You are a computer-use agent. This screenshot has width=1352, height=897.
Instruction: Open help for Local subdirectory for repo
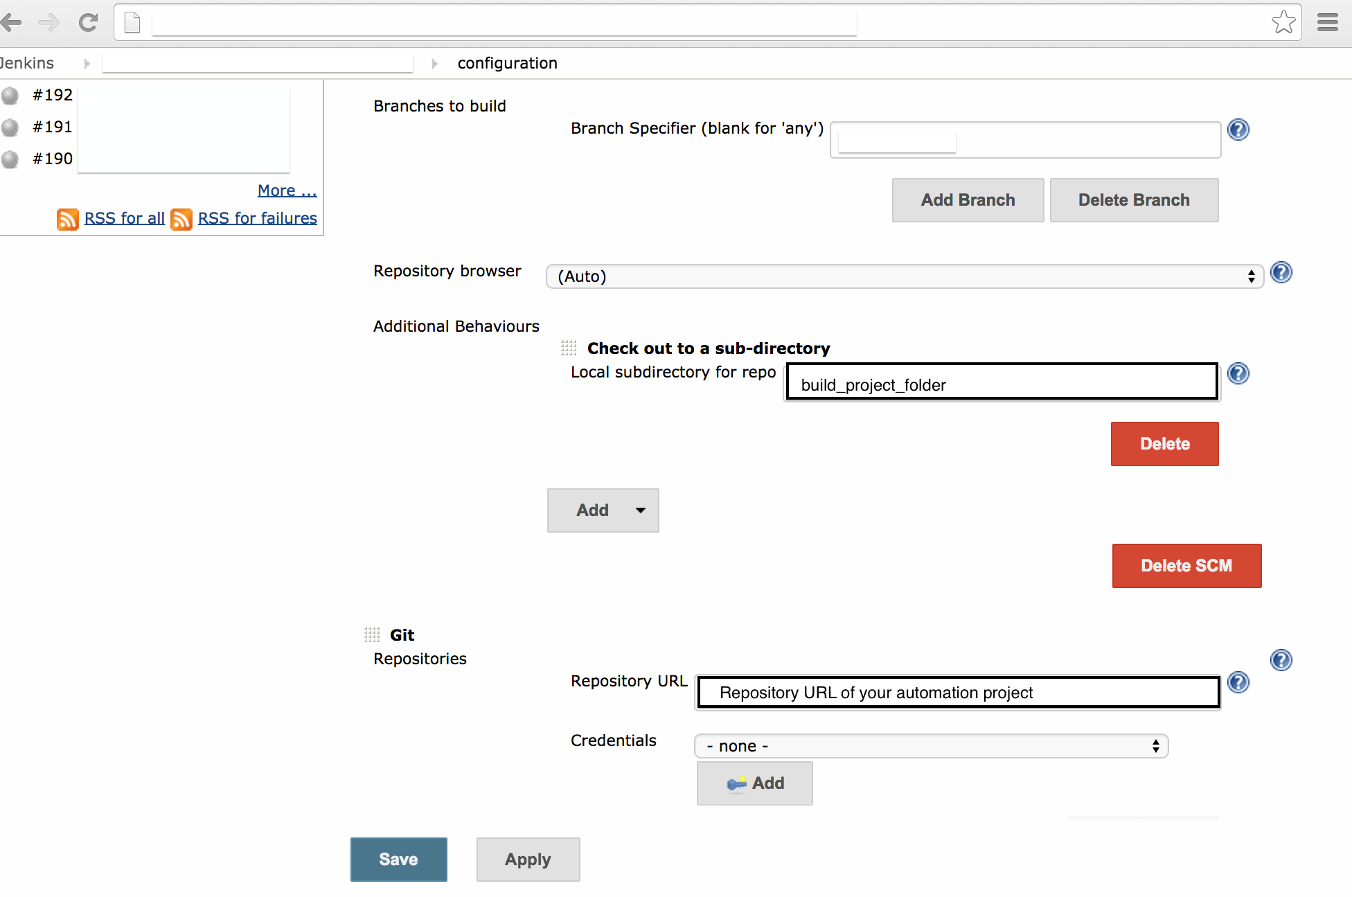tap(1238, 373)
